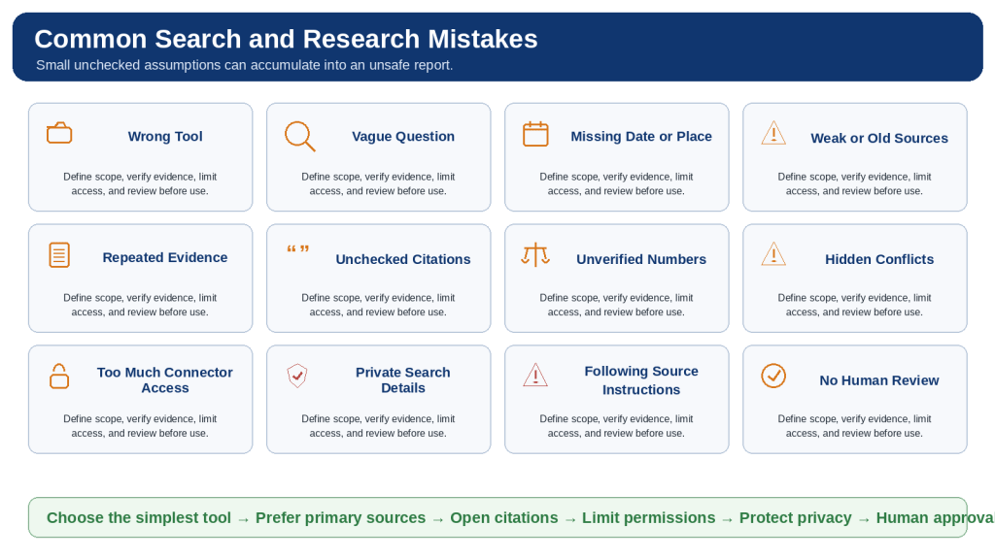
Task: Click the document icon next to Repeated Evidence
Action: (x=59, y=255)
